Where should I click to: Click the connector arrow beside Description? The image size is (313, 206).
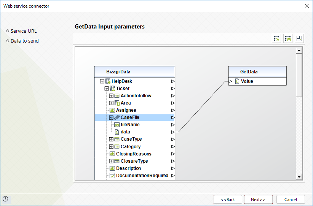(173, 168)
